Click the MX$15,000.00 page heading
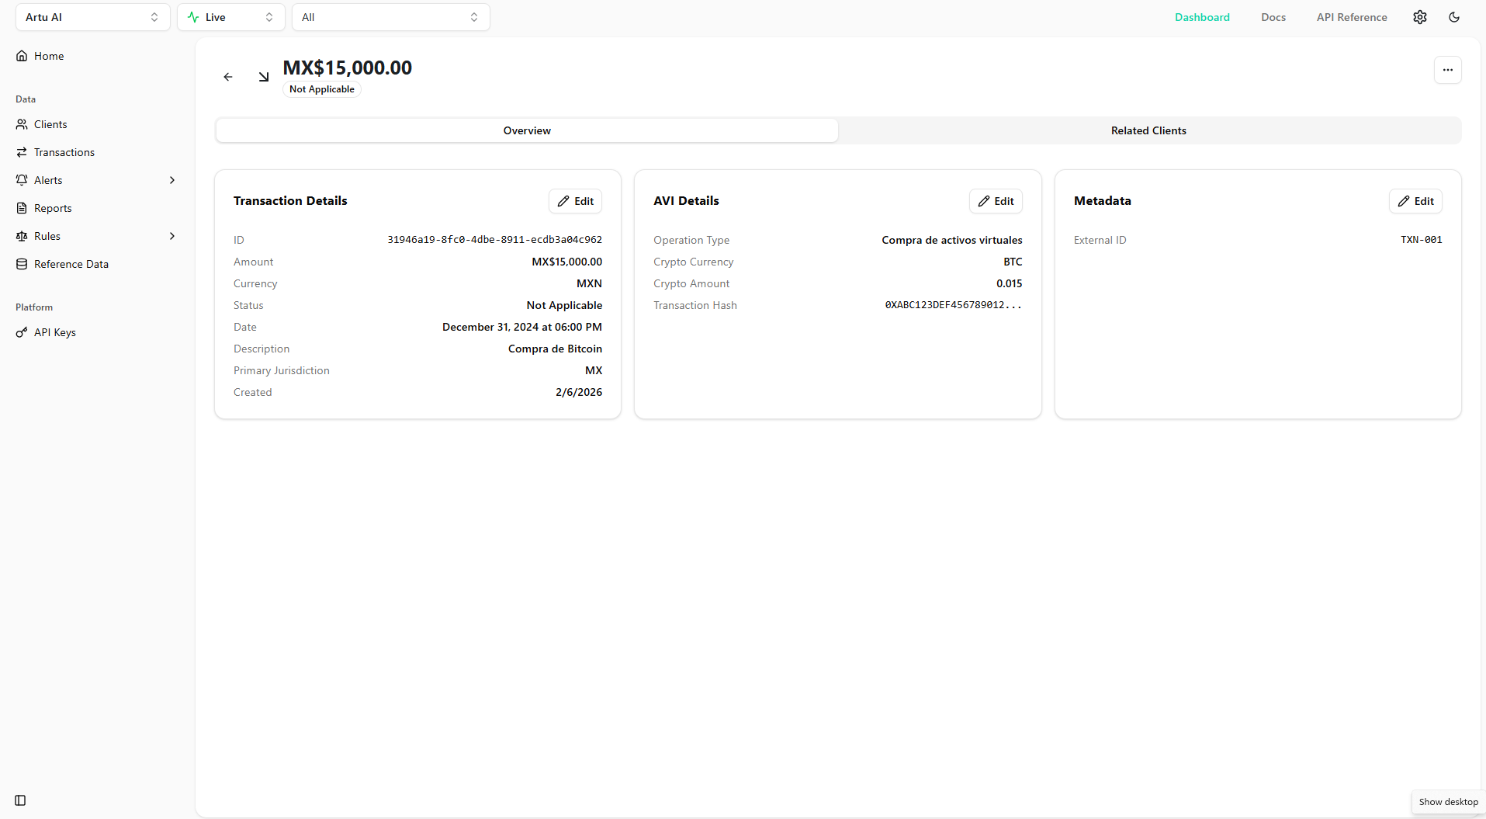 tap(348, 68)
